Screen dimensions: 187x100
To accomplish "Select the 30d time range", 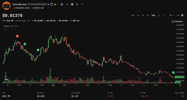I will 153,15.
